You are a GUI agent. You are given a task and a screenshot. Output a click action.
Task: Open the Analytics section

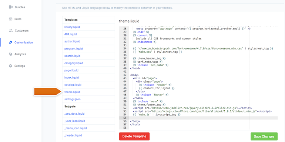(20, 54)
